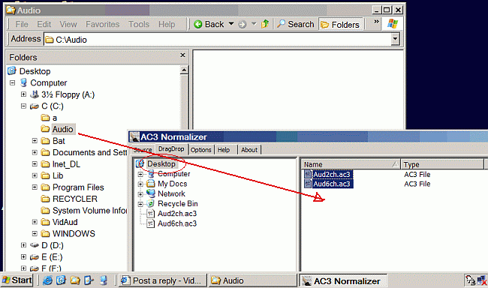Click the Start button
This screenshot has height=288, width=488.
17,280
